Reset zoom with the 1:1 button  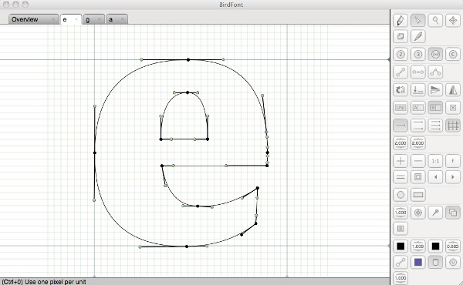pyautogui.click(x=435, y=161)
